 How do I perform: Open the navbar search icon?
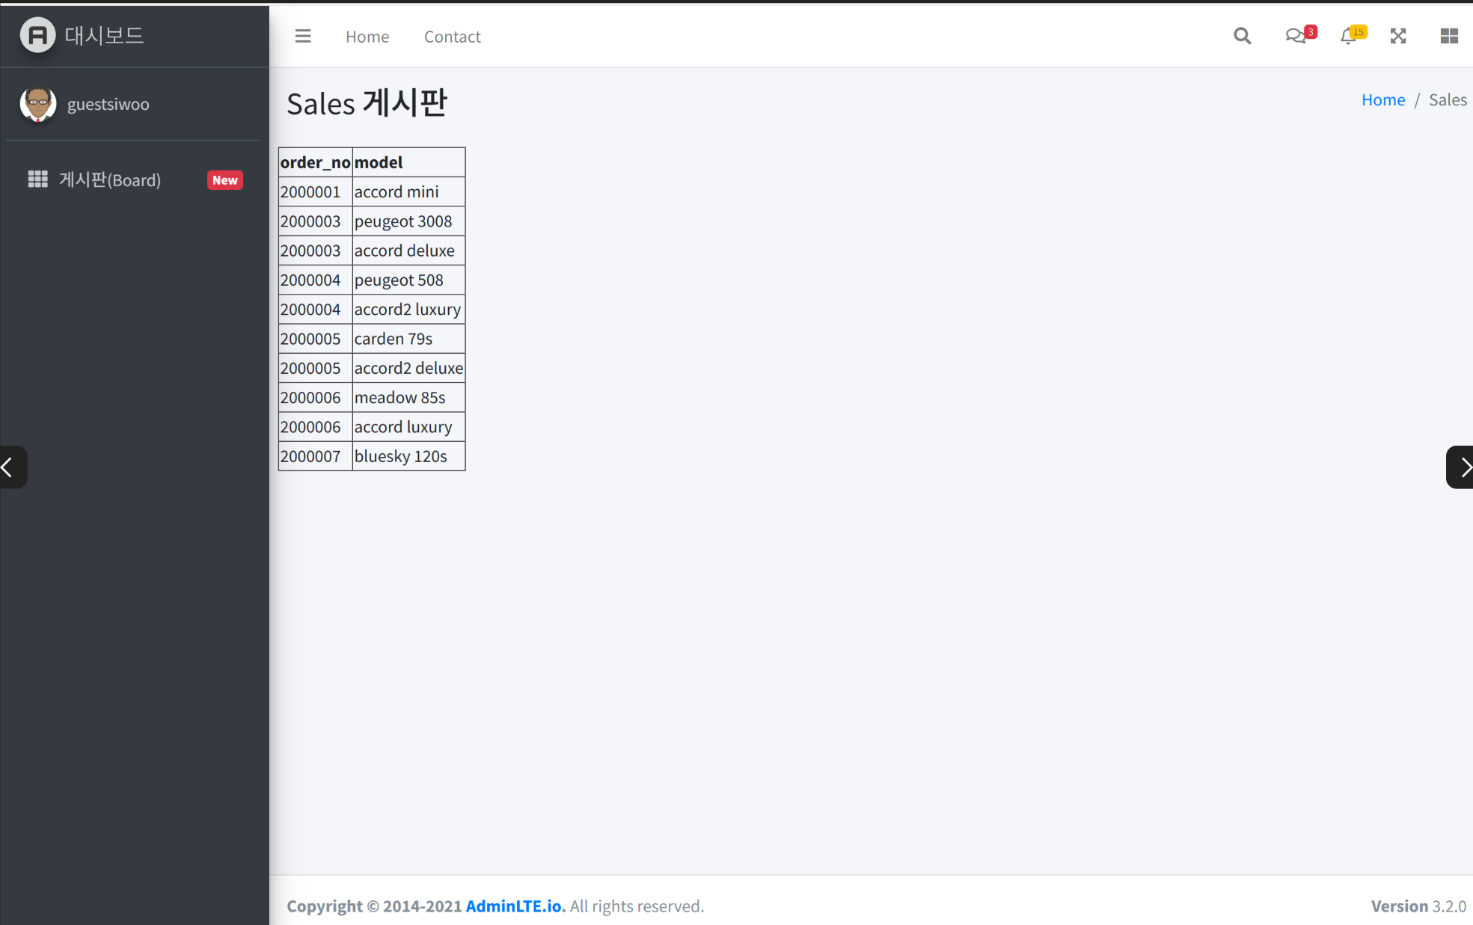tap(1242, 36)
